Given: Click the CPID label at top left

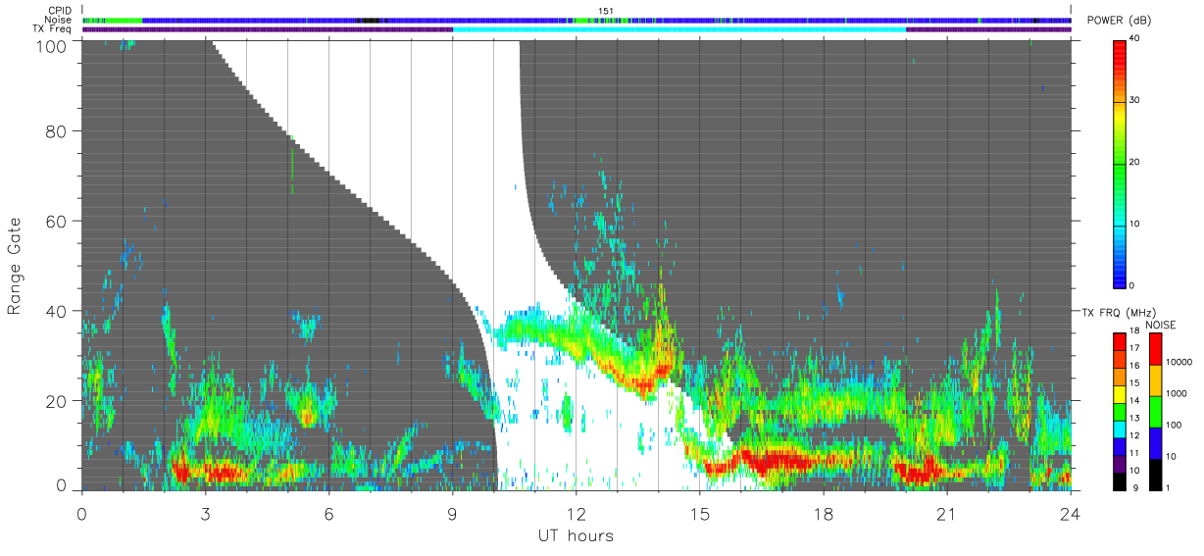Looking at the screenshot, I should click(60, 10).
